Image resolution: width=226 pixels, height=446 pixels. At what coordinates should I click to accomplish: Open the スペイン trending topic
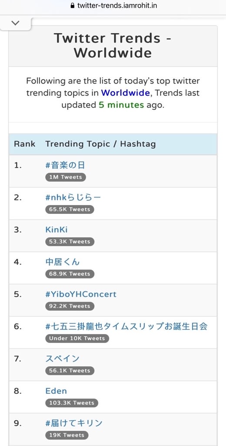click(62, 359)
